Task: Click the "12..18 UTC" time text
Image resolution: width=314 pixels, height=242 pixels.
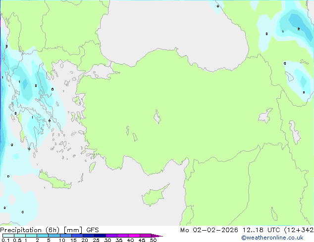Action: pyautogui.click(x=261, y=230)
